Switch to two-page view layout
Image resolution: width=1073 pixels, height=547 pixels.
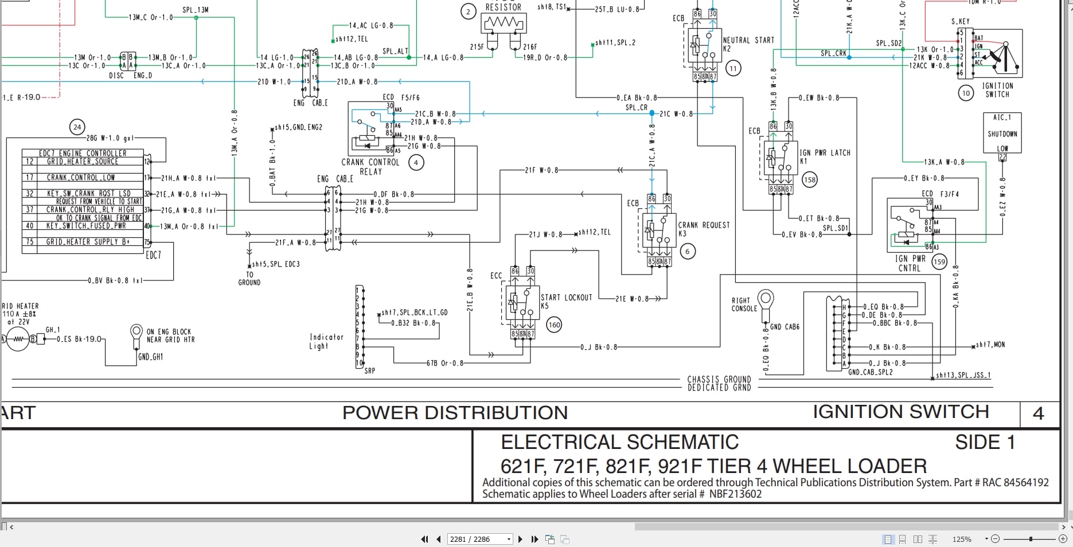click(x=918, y=539)
